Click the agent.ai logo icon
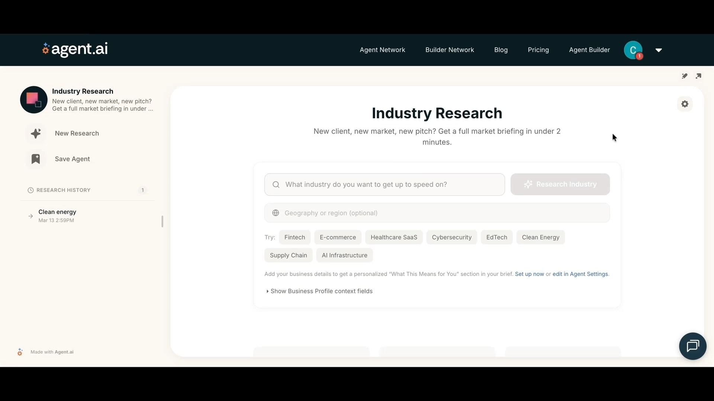This screenshot has width=714, height=401. pos(46,49)
